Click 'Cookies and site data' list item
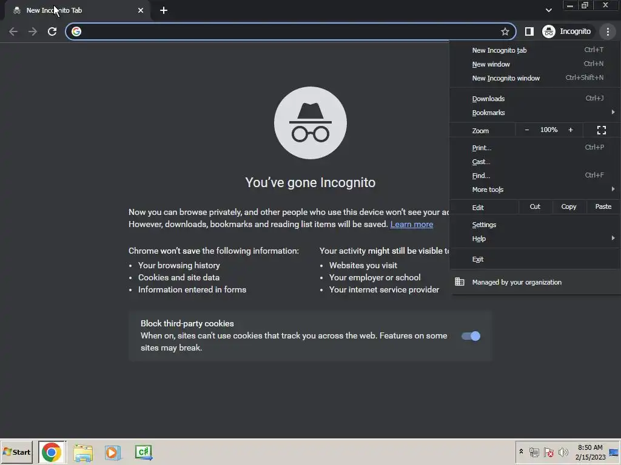621x465 pixels. tap(179, 277)
